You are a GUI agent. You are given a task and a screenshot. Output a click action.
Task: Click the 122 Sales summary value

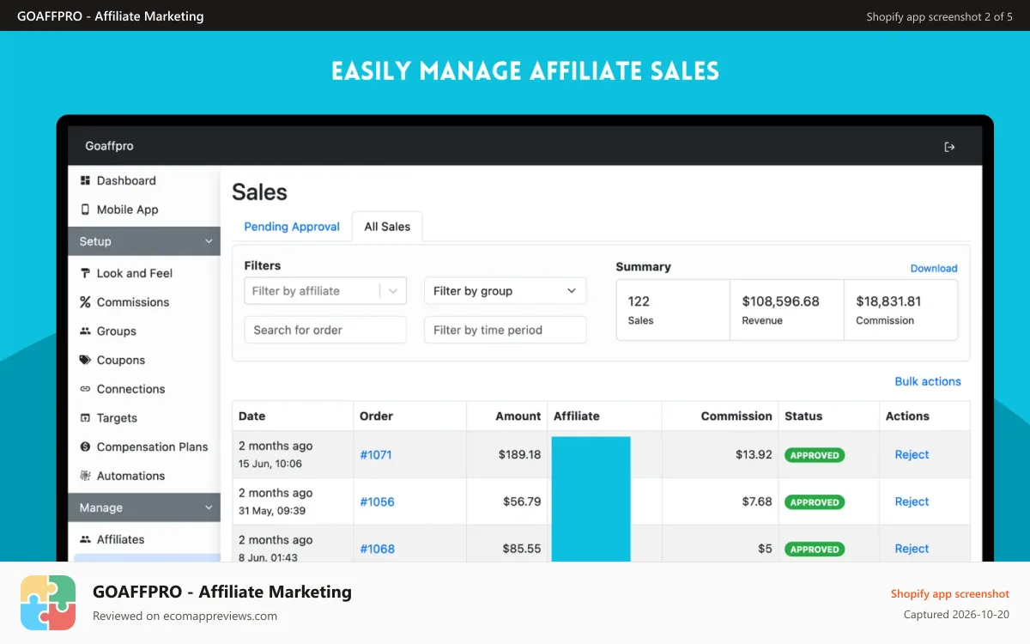(639, 301)
